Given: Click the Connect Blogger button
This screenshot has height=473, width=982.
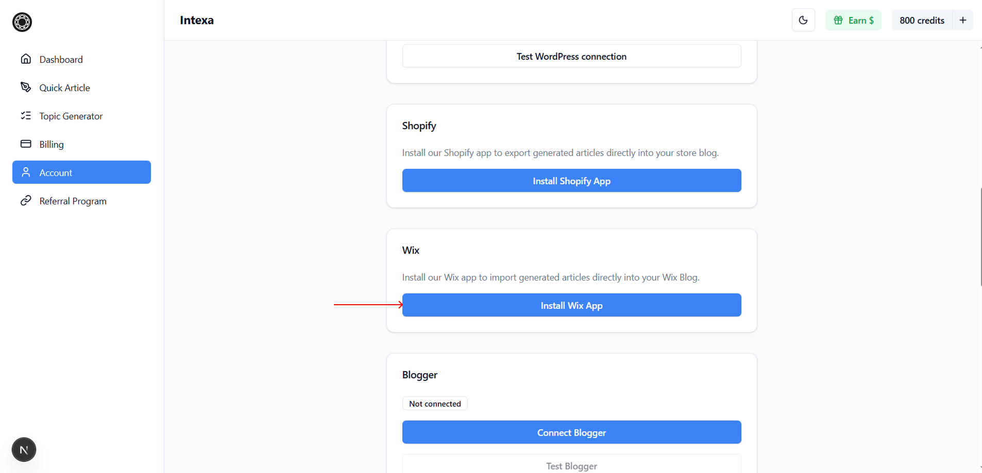Looking at the screenshot, I should (x=571, y=432).
